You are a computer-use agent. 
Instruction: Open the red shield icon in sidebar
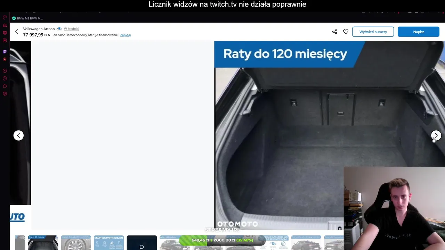point(5,59)
